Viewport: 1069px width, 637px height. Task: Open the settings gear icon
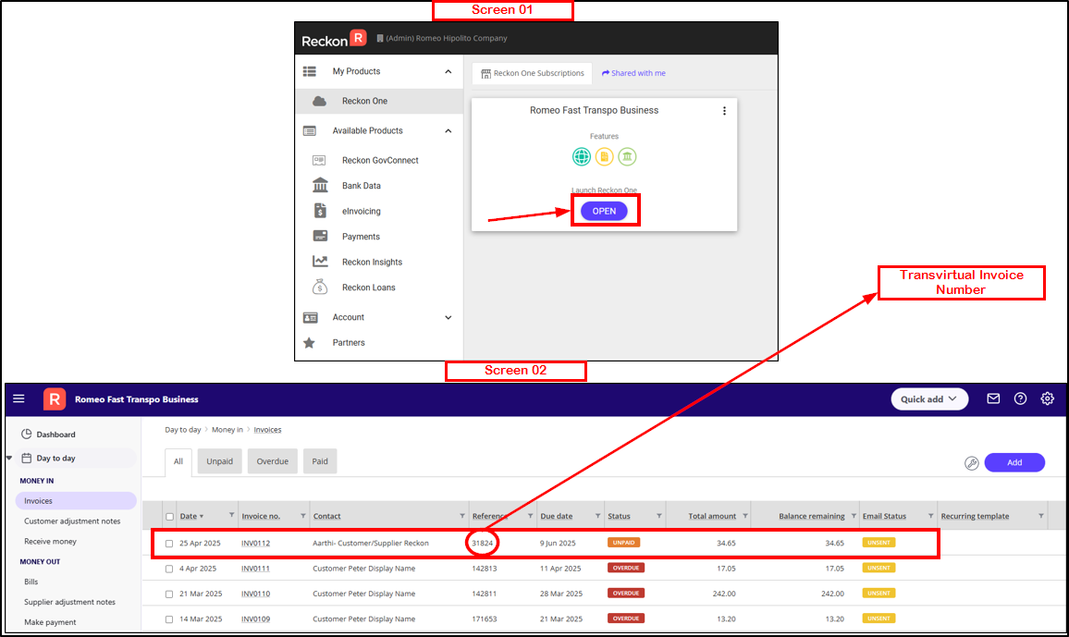click(x=1047, y=398)
